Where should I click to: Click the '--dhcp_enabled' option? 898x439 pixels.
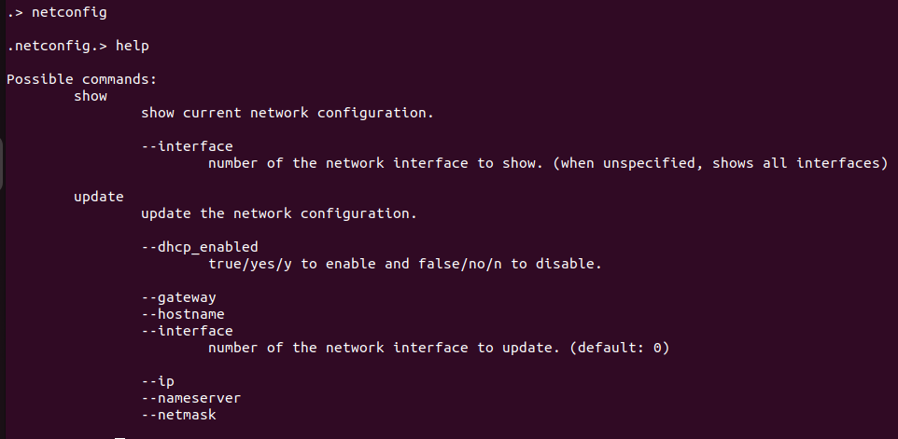coord(200,247)
